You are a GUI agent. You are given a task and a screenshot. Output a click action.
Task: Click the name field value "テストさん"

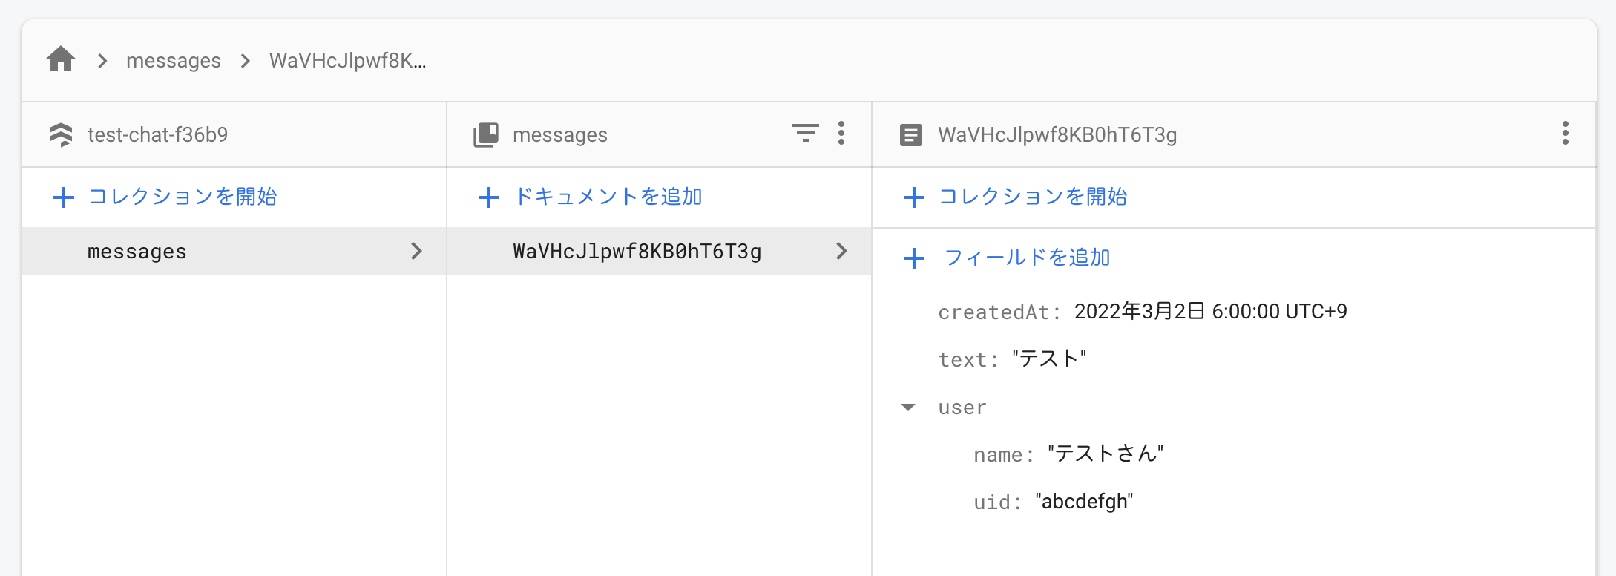pyautogui.click(x=1106, y=454)
